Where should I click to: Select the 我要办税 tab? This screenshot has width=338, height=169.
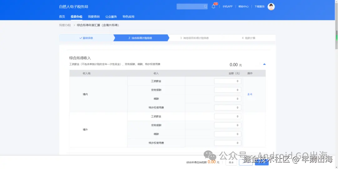(76, 17)
